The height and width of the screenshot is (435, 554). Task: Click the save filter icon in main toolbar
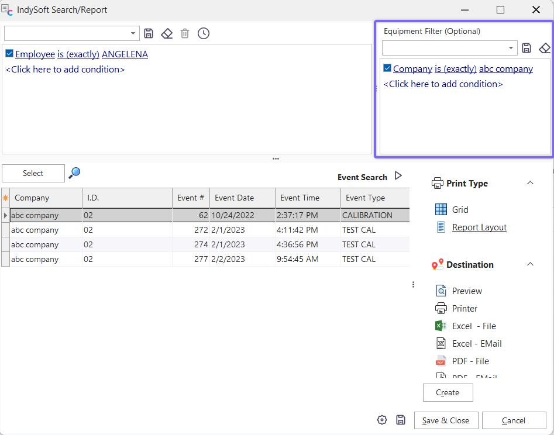(149, 33)
